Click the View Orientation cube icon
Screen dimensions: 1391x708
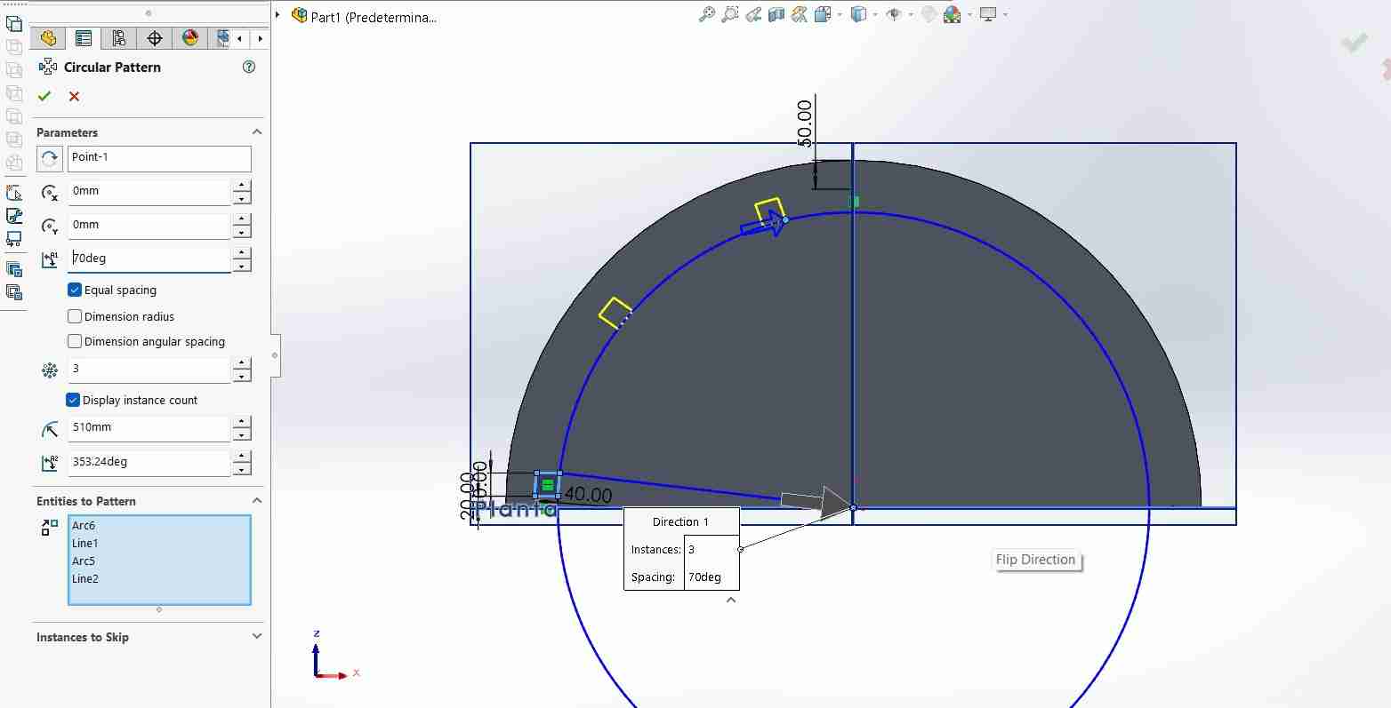(x=823, y=14)
